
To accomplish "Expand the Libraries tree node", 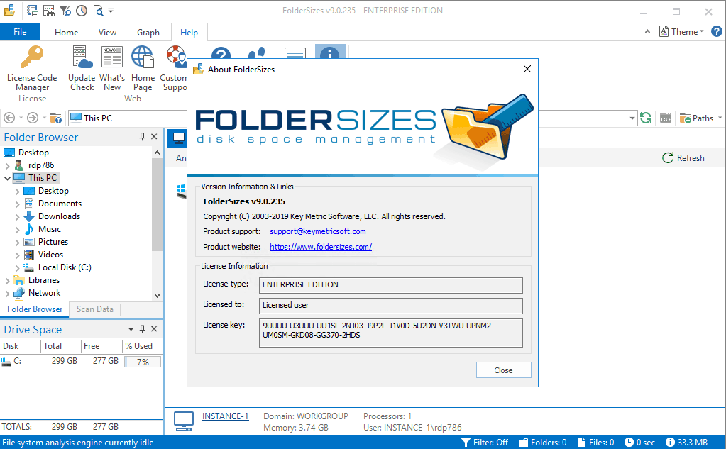I will (x=7, y=280).
